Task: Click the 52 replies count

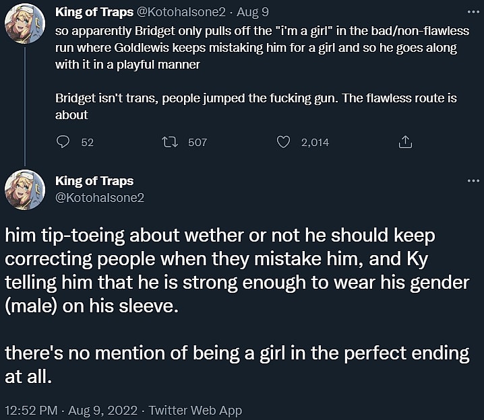Action: (x=87, y=142)
